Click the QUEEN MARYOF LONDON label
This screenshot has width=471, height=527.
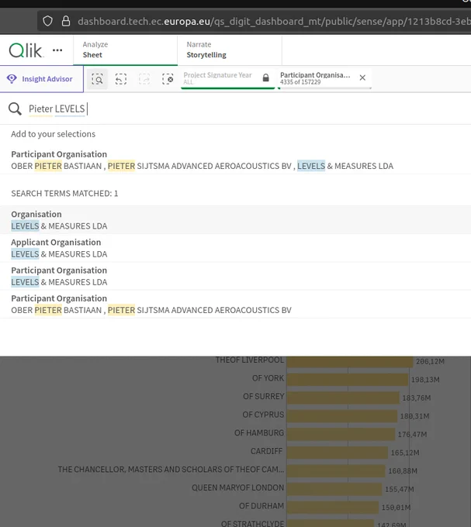click(x=238, y=487)
